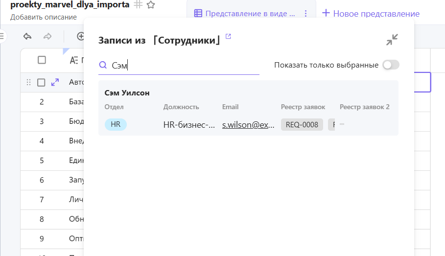445x256 pixels.
Task: Open the s.wilson email link
Action: pyautogui.click(x=248, y=125)
